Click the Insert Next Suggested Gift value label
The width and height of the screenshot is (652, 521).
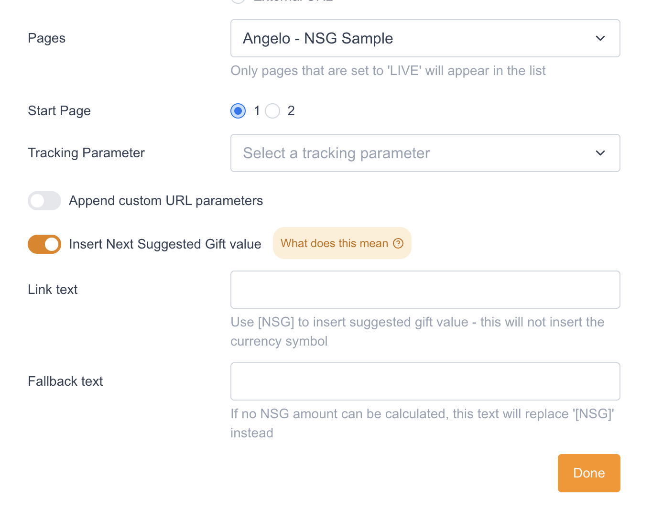pos(165,244)
